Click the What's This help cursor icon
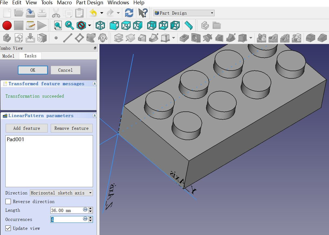 [x=143, y=13]
